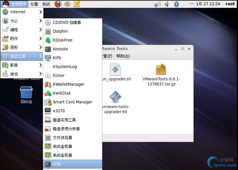238x170 pixels.
Task: Click the root user label
Action: point(230,4)
